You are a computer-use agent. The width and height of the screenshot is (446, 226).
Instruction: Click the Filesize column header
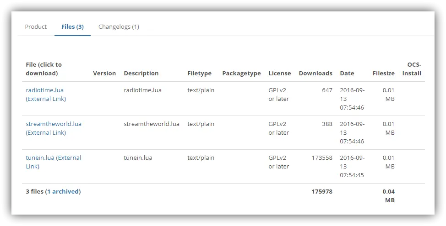click(383, 73)
